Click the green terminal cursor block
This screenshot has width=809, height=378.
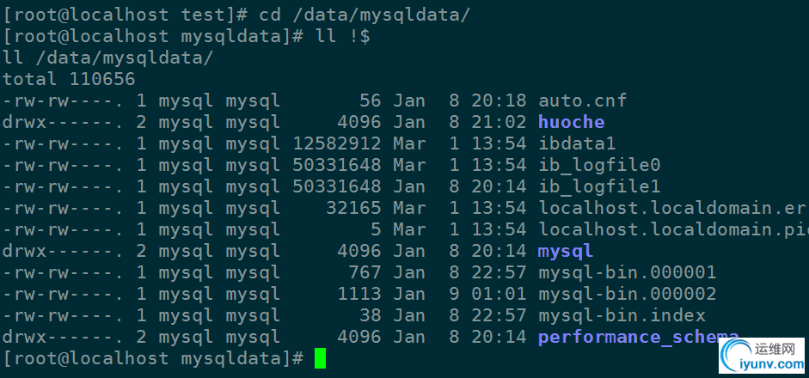pos(320,358)
